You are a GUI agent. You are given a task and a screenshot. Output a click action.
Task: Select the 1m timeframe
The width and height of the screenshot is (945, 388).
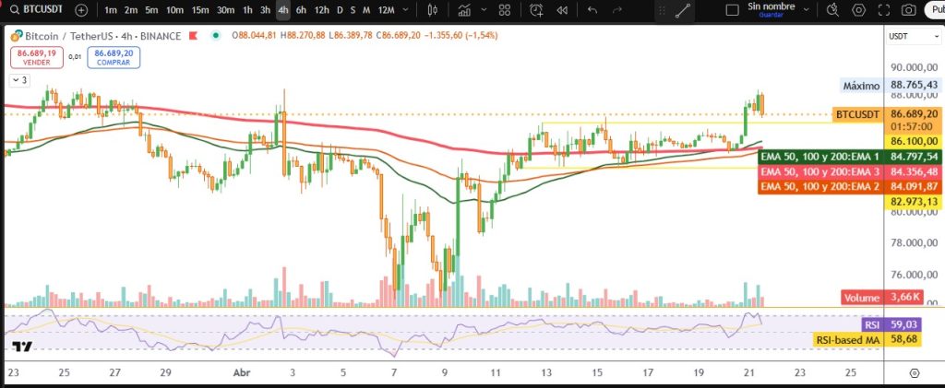pyautogui.click(x=111, y=10)
